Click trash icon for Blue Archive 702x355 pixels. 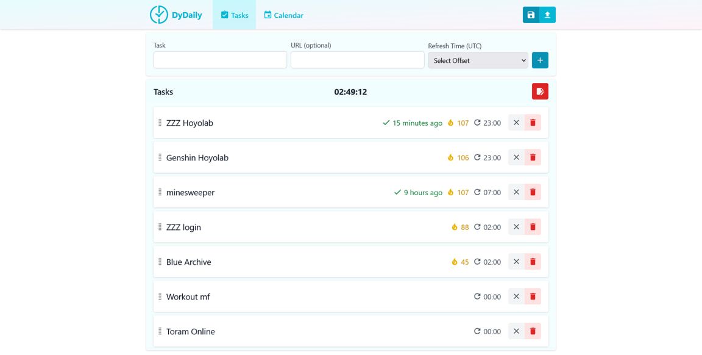click(x=533, y=262)
